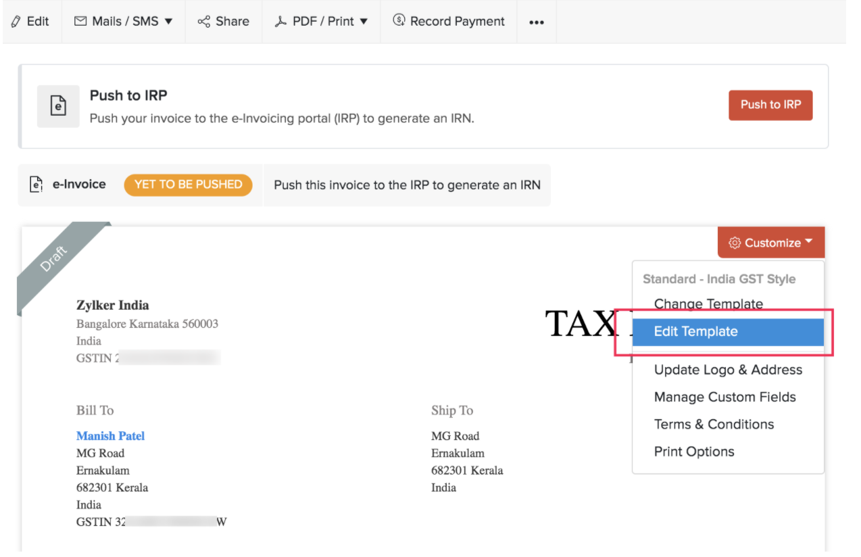861x557 pixels.
Task: Click the Push to IRP banner document icon
Action: (x=58, y=106)
